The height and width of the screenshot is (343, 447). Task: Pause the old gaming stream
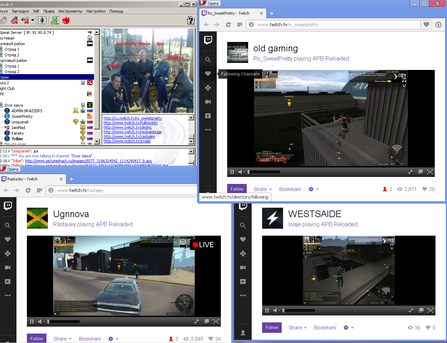[x=232, y=172]
